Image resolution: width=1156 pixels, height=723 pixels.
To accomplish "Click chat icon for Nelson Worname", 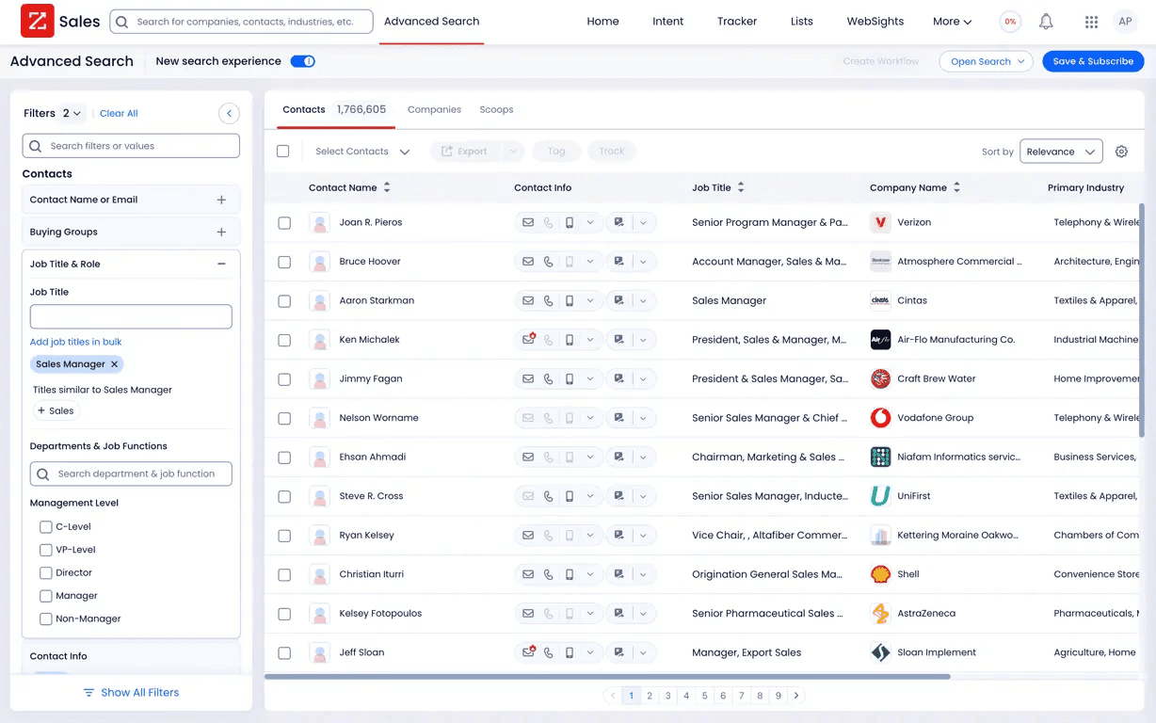I will pyautogui.click(x=618, y=418).
